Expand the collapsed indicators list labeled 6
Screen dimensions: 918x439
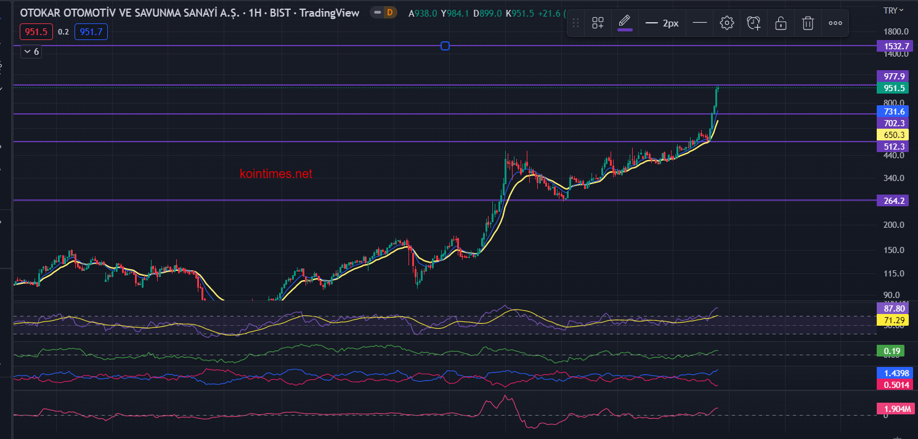point(31,52)
